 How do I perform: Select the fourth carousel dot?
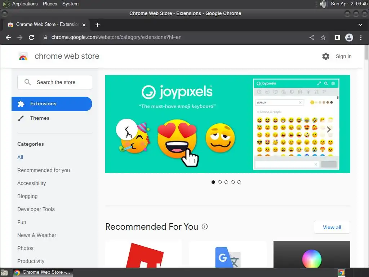(233, 182)
